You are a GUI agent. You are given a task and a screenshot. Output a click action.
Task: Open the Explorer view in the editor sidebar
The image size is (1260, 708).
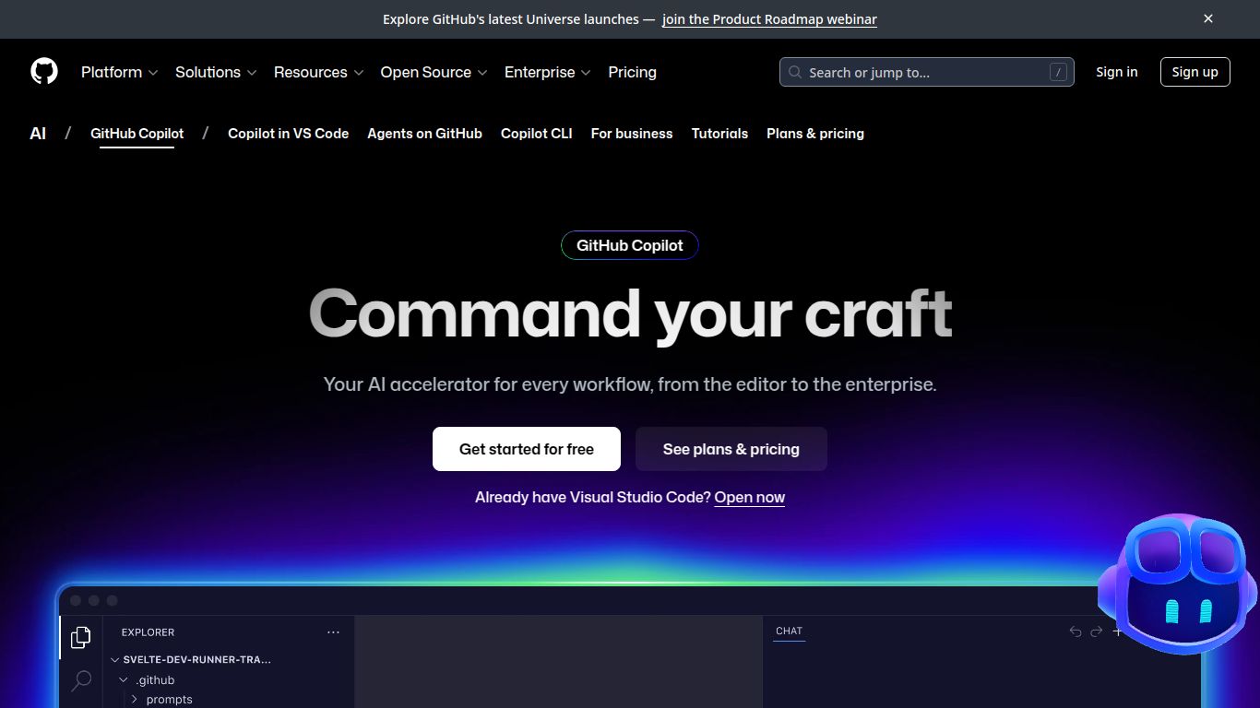pyautogui.click(x=80, y=636)
